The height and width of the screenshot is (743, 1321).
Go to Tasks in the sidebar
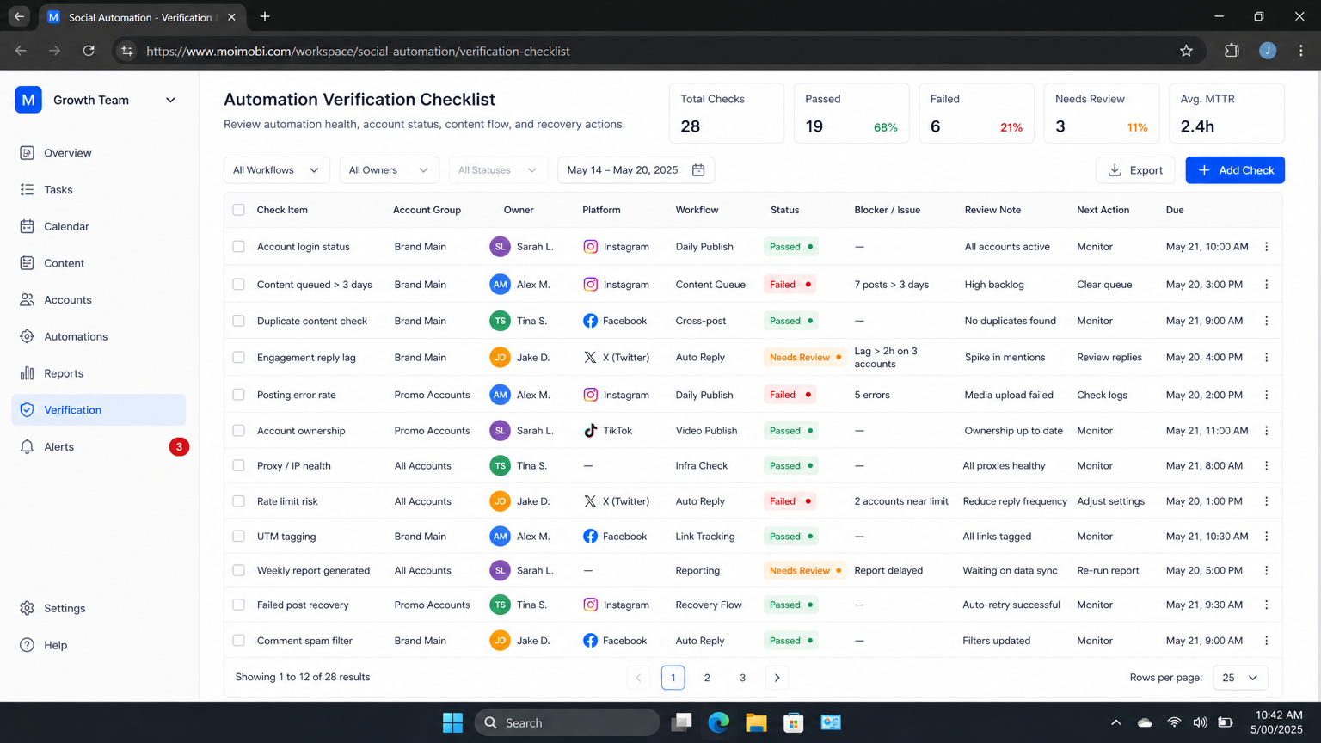(x=98, y=190)
